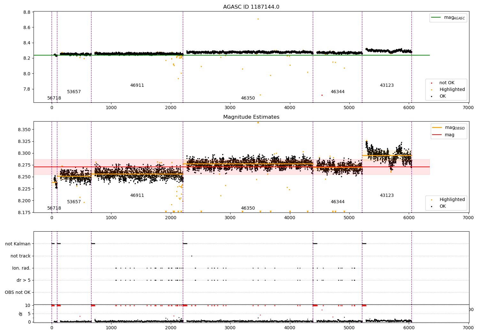The width and height of the screenshot is (479, 335).
Task: Click the 1000 x-tick under middle plot
Action: (111, 218)
